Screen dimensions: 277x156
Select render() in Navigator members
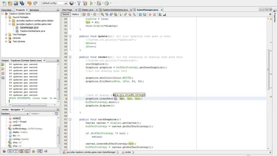click(16, 118)
